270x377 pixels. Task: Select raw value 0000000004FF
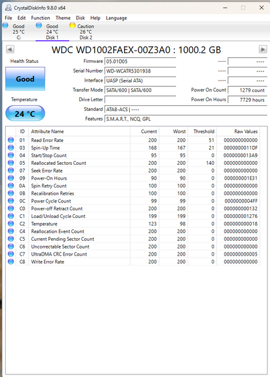[x=241, y=201]
